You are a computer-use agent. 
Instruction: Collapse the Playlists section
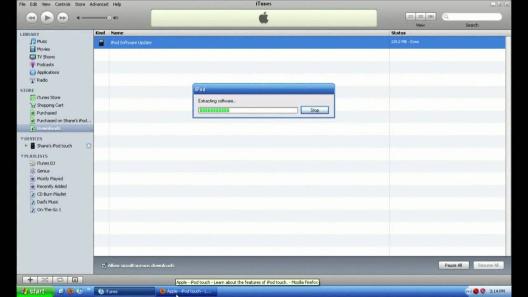point(22,156)
